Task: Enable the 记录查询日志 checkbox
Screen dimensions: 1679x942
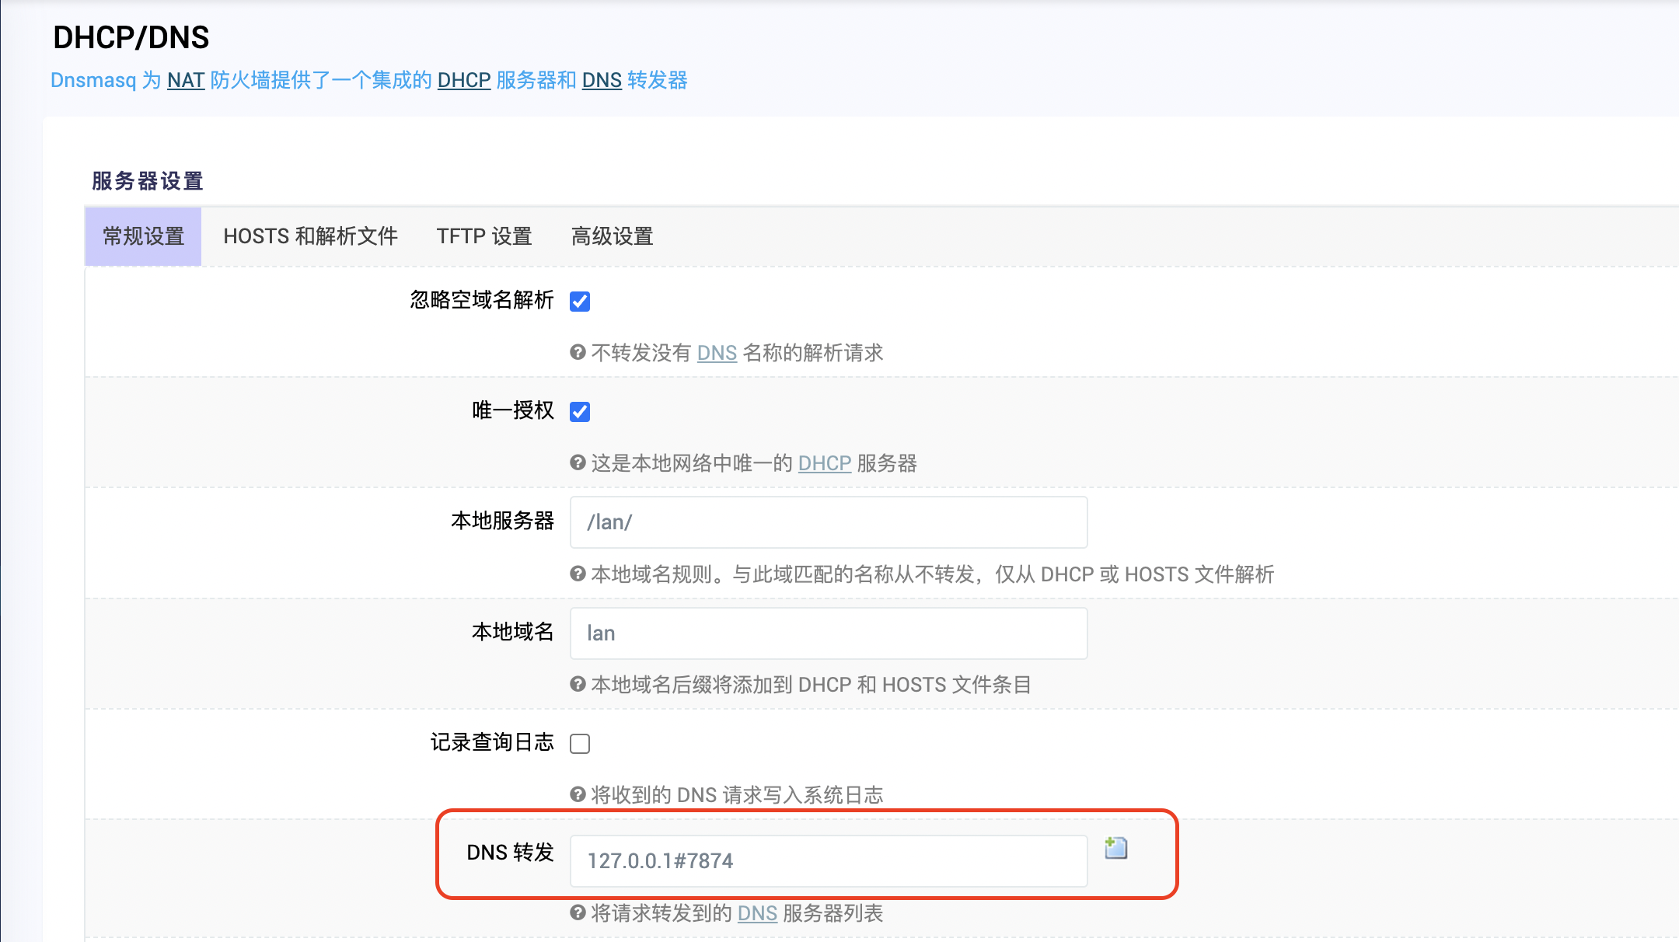Action: [580, 744]
